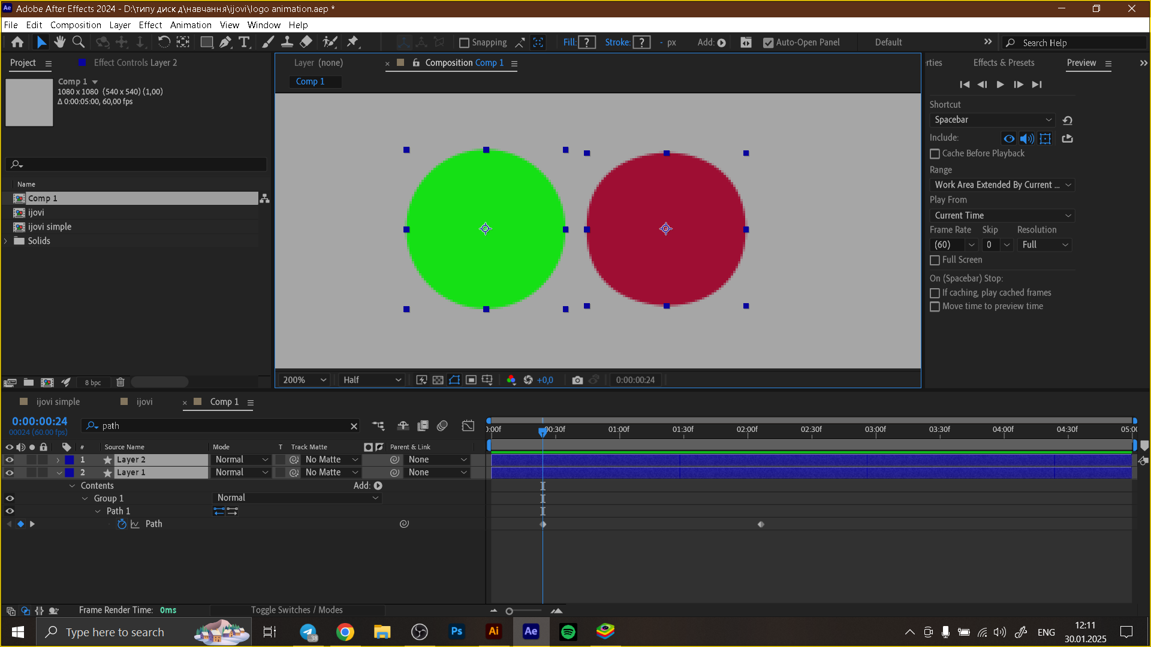Switch to the ijovi simple timeline tab

click(x=58, y=402)
